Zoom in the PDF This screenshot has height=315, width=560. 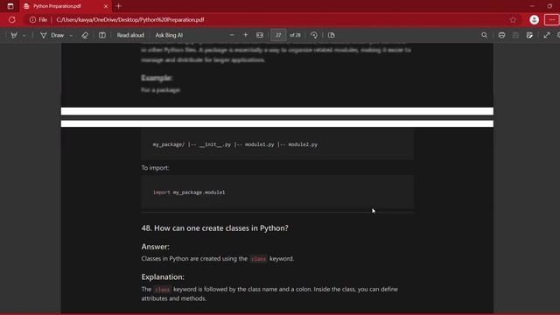245,35
